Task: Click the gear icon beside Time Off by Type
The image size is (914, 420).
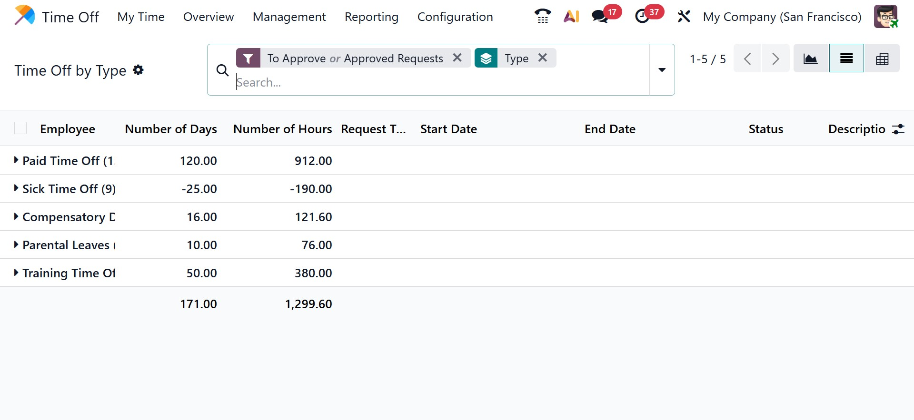Action: [138, 70]
